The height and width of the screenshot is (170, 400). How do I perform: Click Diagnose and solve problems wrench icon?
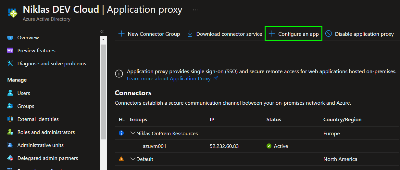click(x=10, y=64)
